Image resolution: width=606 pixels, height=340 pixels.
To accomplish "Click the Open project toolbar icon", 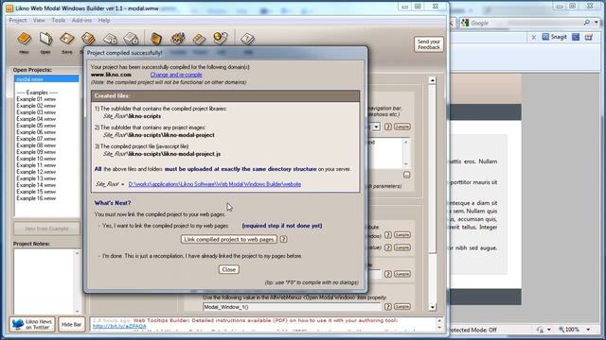I will tap(45, 39).
